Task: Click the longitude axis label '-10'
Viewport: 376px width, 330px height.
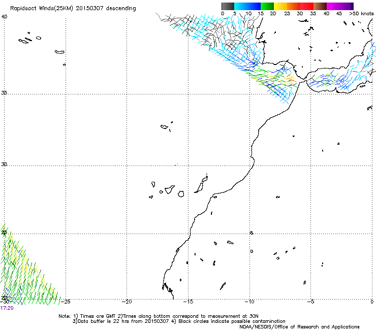Action: (249, 302)
